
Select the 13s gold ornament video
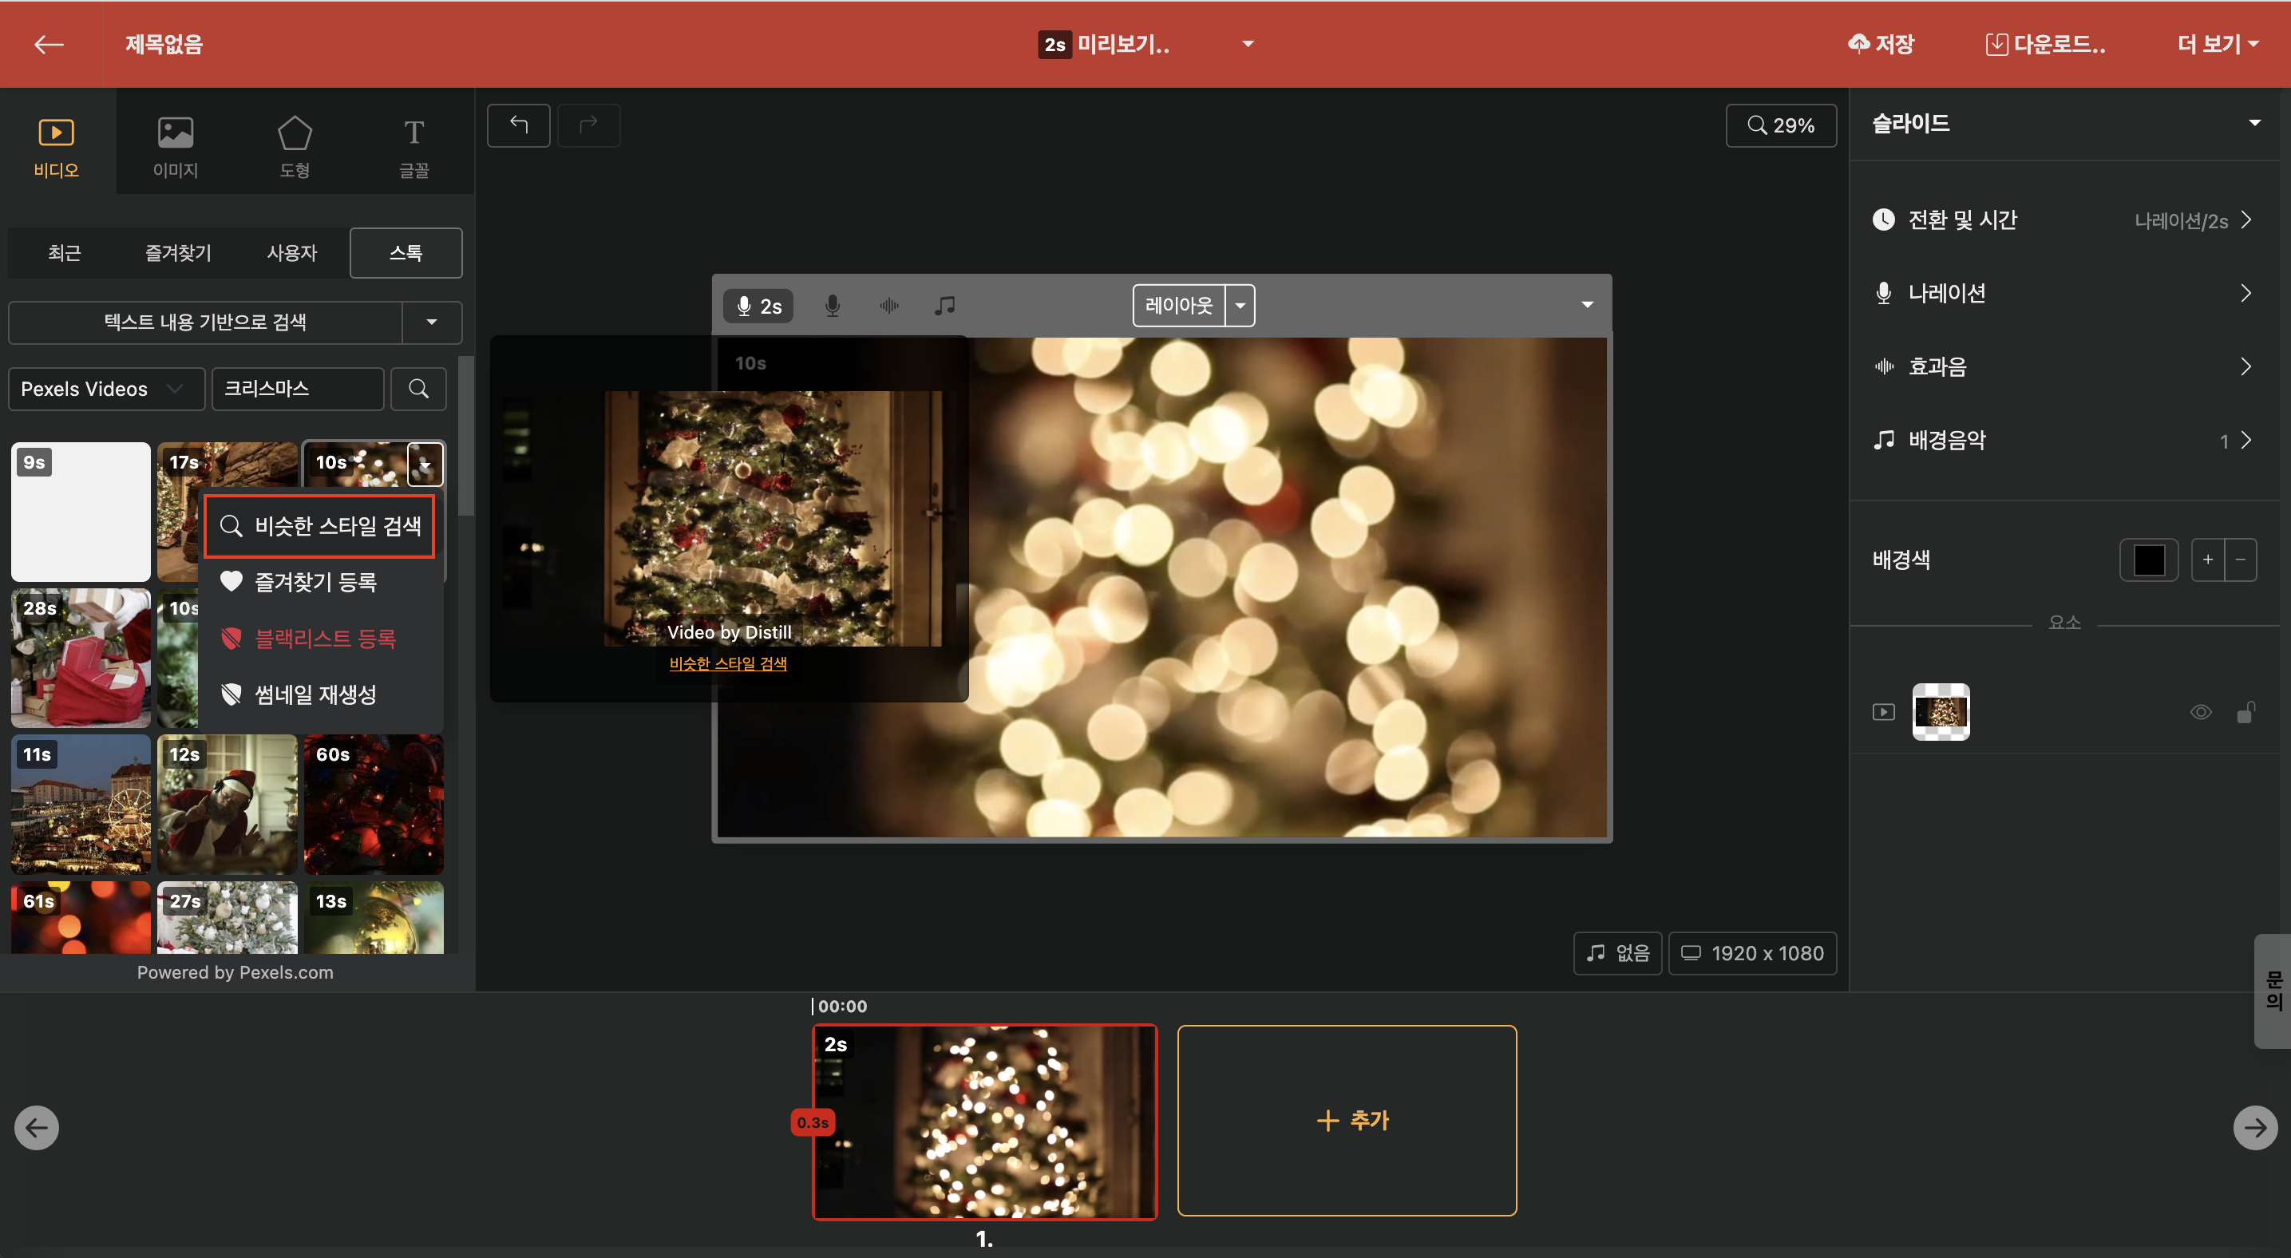(x=374, y=916)
